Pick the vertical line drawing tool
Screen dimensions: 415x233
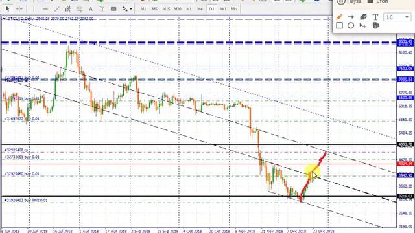tap(34, 9)
